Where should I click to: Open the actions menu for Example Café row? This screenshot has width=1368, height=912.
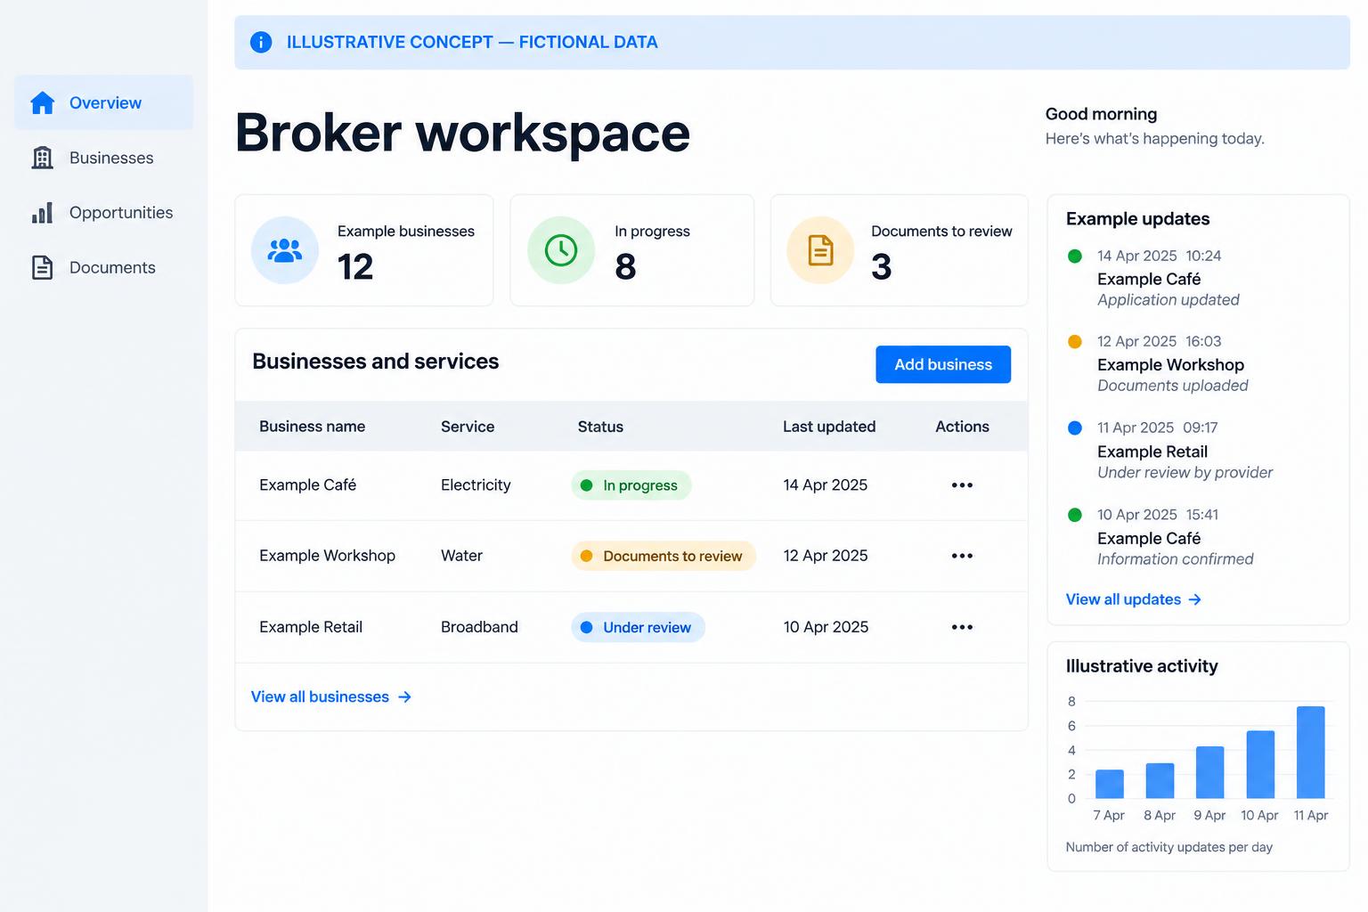point(962,485)
